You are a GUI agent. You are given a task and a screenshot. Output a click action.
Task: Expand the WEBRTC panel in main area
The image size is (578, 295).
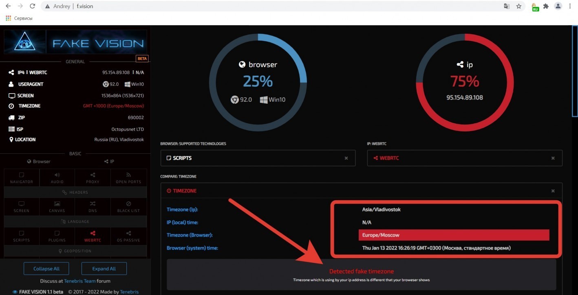coord(465,158)
